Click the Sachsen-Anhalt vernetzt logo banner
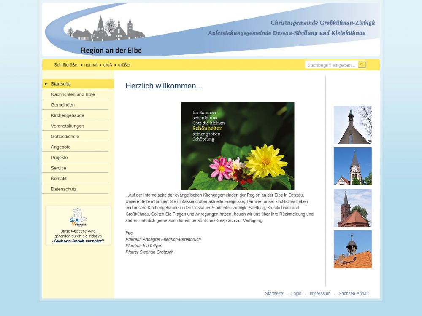 78,225
